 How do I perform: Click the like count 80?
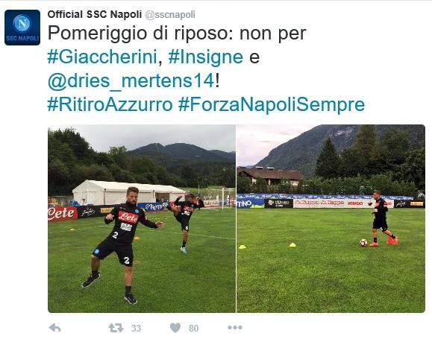194,329
